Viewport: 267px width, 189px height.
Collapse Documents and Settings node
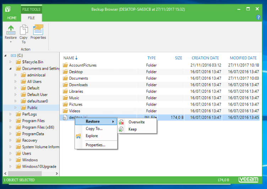tap(10, 69)
